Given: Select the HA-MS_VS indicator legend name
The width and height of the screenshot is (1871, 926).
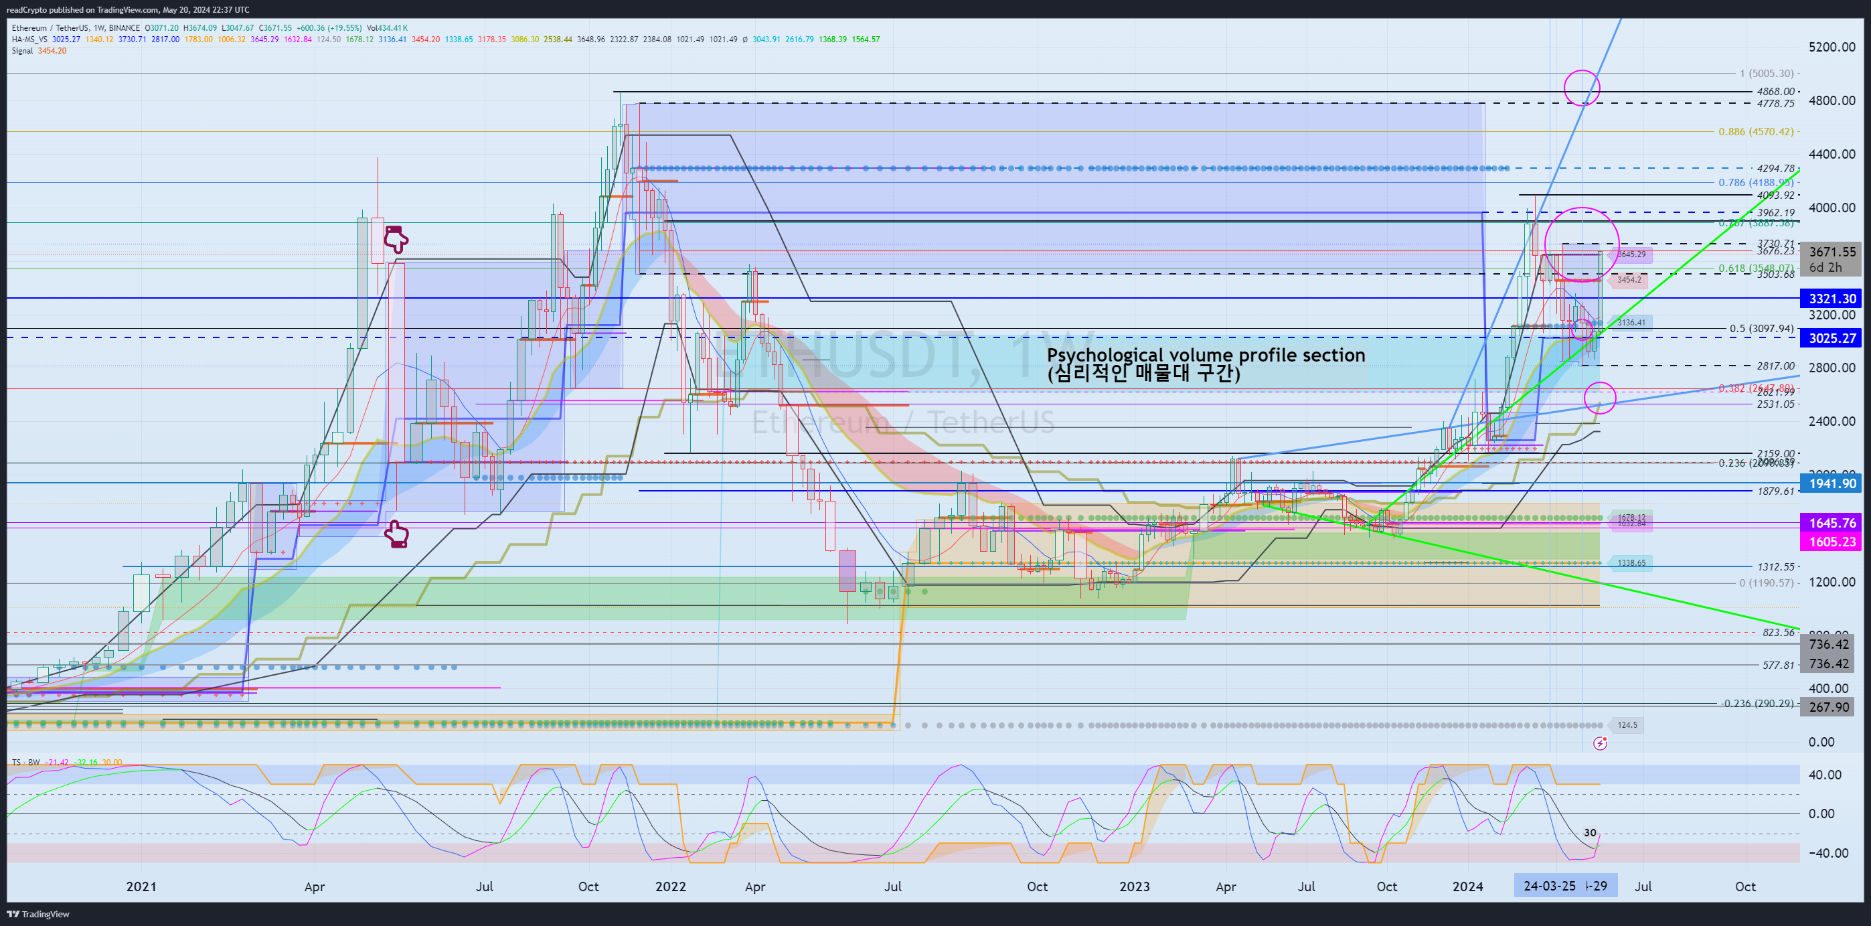Looking at the screenshot, I should 29,40.
